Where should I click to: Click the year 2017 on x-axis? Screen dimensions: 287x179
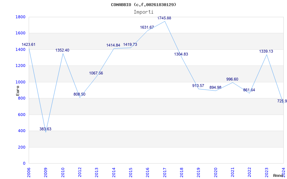coord(165,173)
